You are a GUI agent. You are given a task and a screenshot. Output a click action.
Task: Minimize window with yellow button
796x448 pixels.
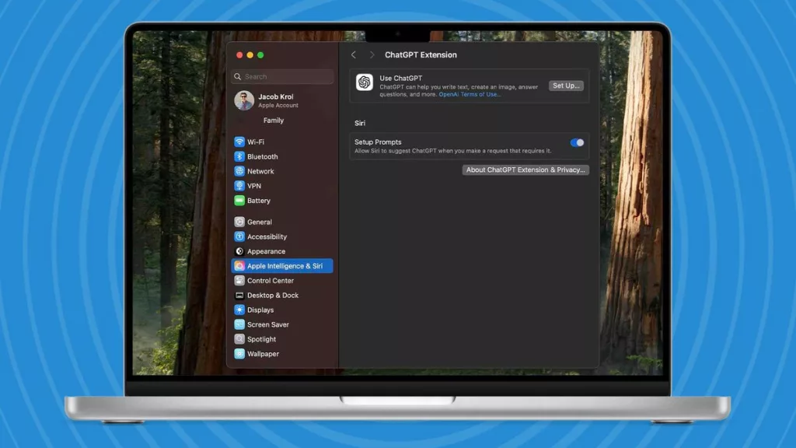pos(250,55)
